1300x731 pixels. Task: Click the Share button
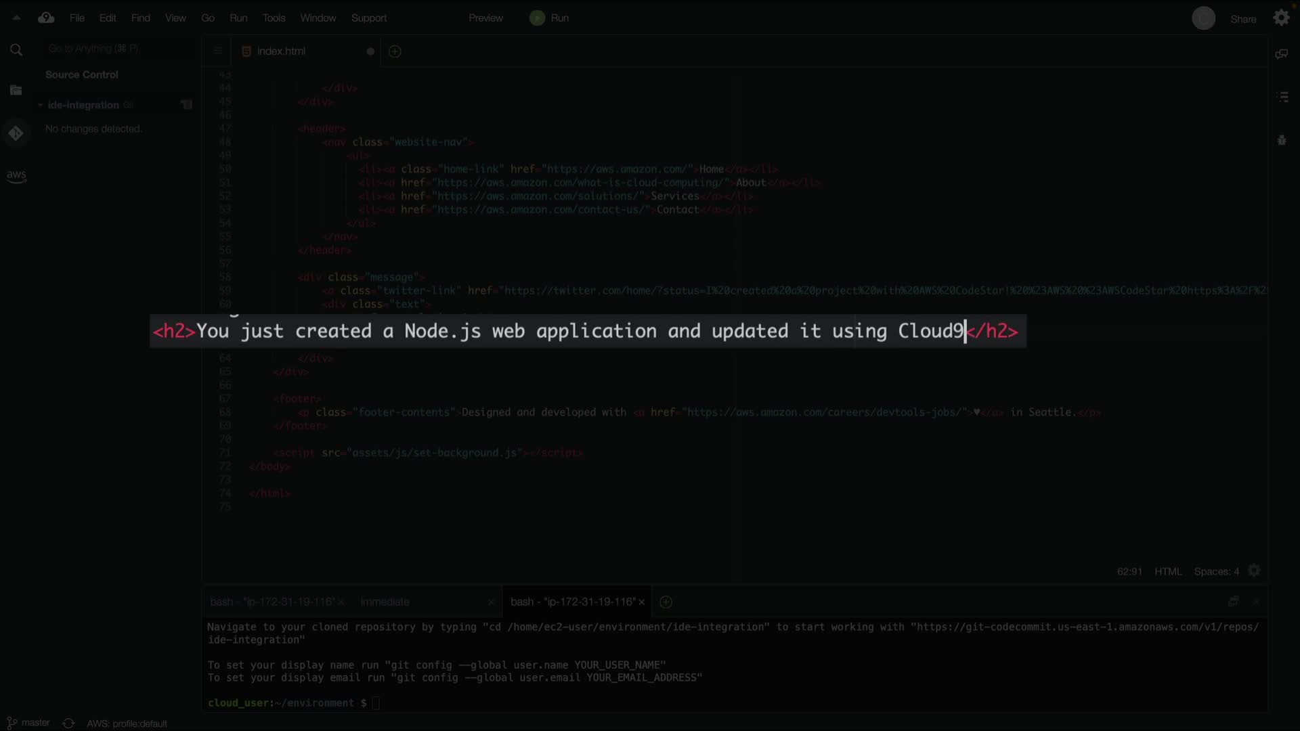click(1243, 19)
